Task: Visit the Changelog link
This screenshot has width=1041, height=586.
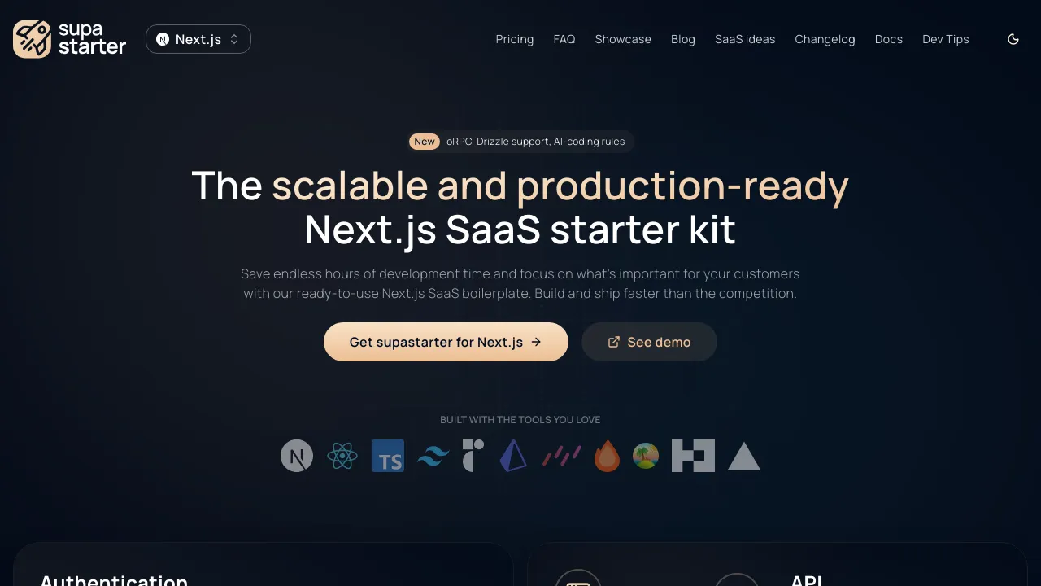Action: [825, 39]
